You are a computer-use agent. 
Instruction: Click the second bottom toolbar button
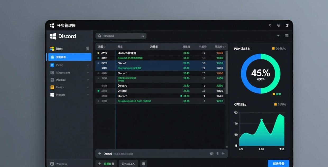(128, 164)
